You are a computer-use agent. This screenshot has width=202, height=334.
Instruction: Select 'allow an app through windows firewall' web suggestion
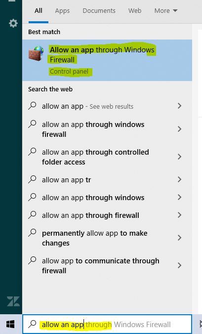point(107,129)
